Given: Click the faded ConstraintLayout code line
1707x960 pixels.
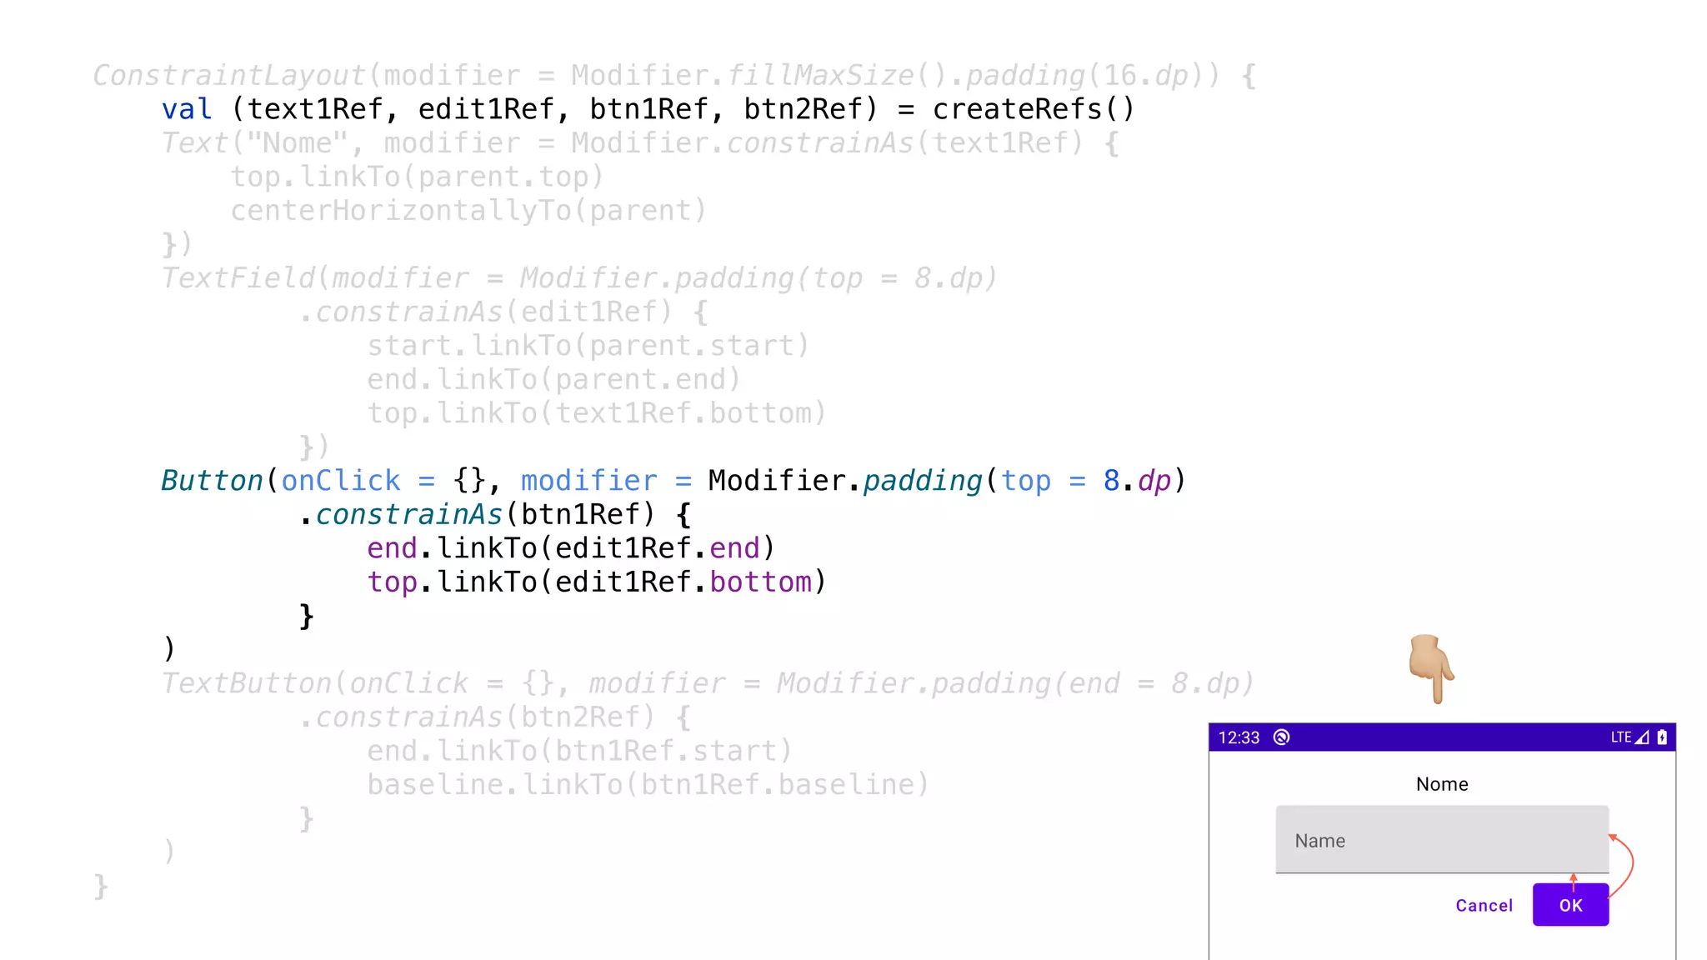Looking at the screenshot, I should (673, 76).
